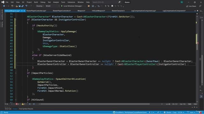The image size is (204, 114).
Task: Open the View menu
Action: point(18,2)
